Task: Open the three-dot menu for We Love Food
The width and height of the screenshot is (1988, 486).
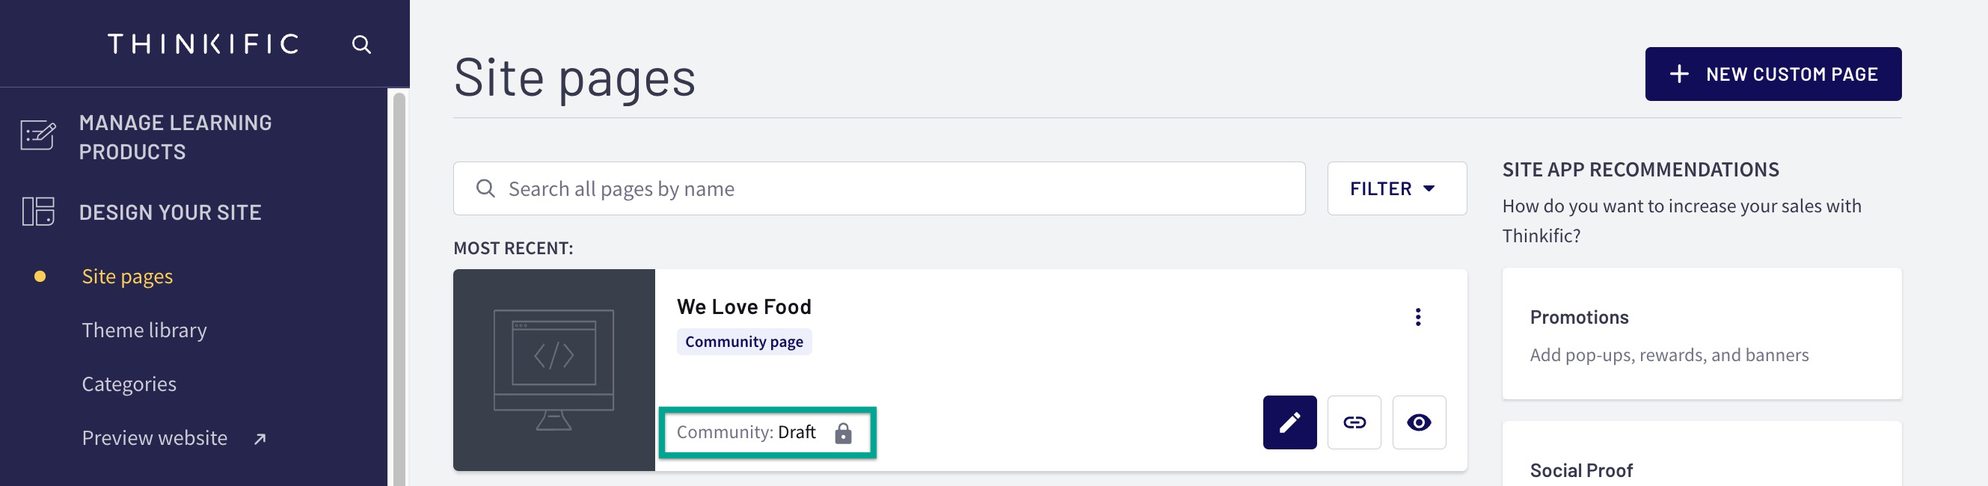Action: (1417, 317)
